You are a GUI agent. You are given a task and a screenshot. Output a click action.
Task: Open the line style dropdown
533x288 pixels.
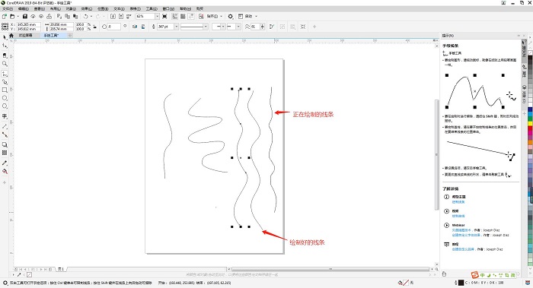206,27
